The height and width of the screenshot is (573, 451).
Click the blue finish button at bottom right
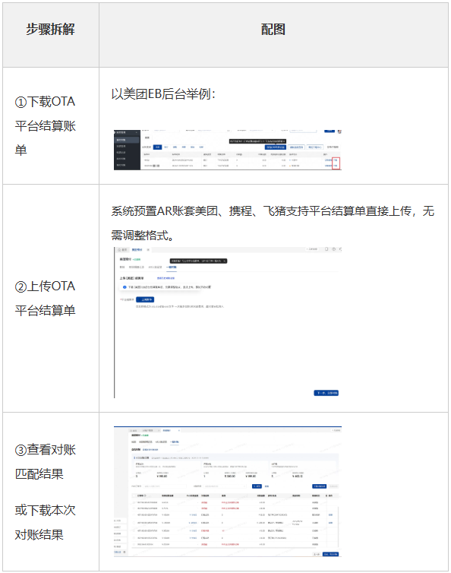(330, 554)
